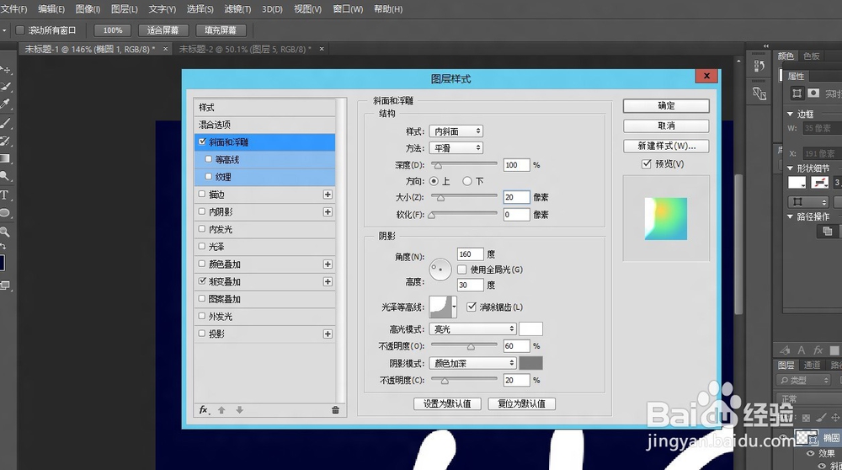Toggle 消除锯齿 checkbox
842x470 pixels.
tap(472, 307)
